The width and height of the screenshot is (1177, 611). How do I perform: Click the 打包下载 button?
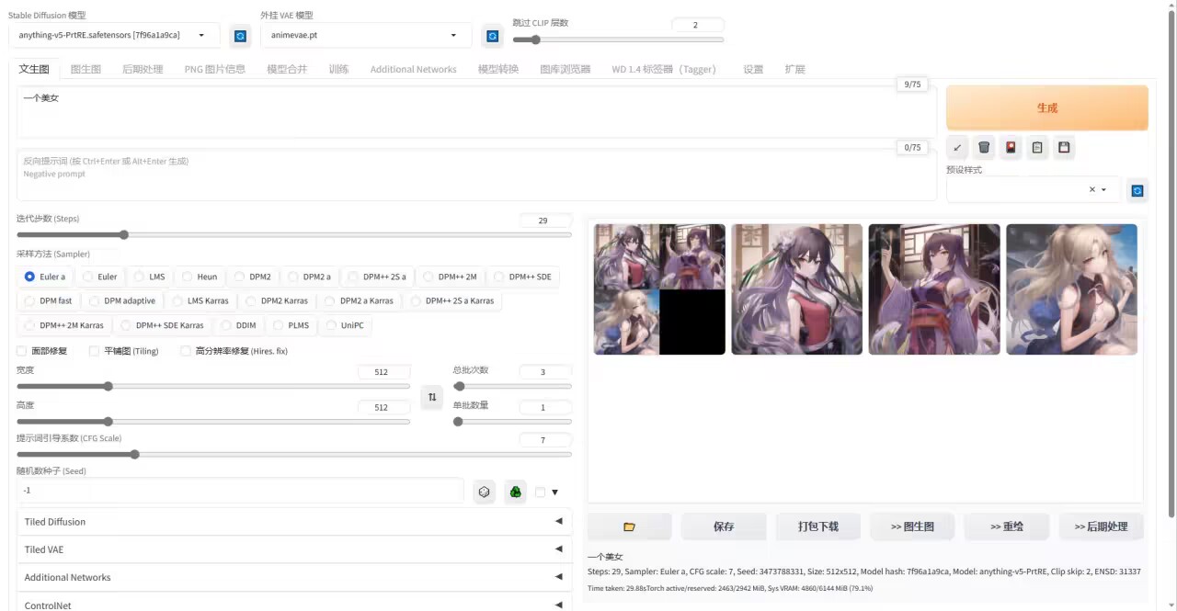click(x=817, y=526)
